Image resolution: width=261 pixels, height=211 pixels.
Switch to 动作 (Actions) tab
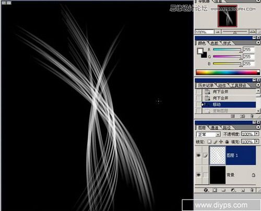222,86
